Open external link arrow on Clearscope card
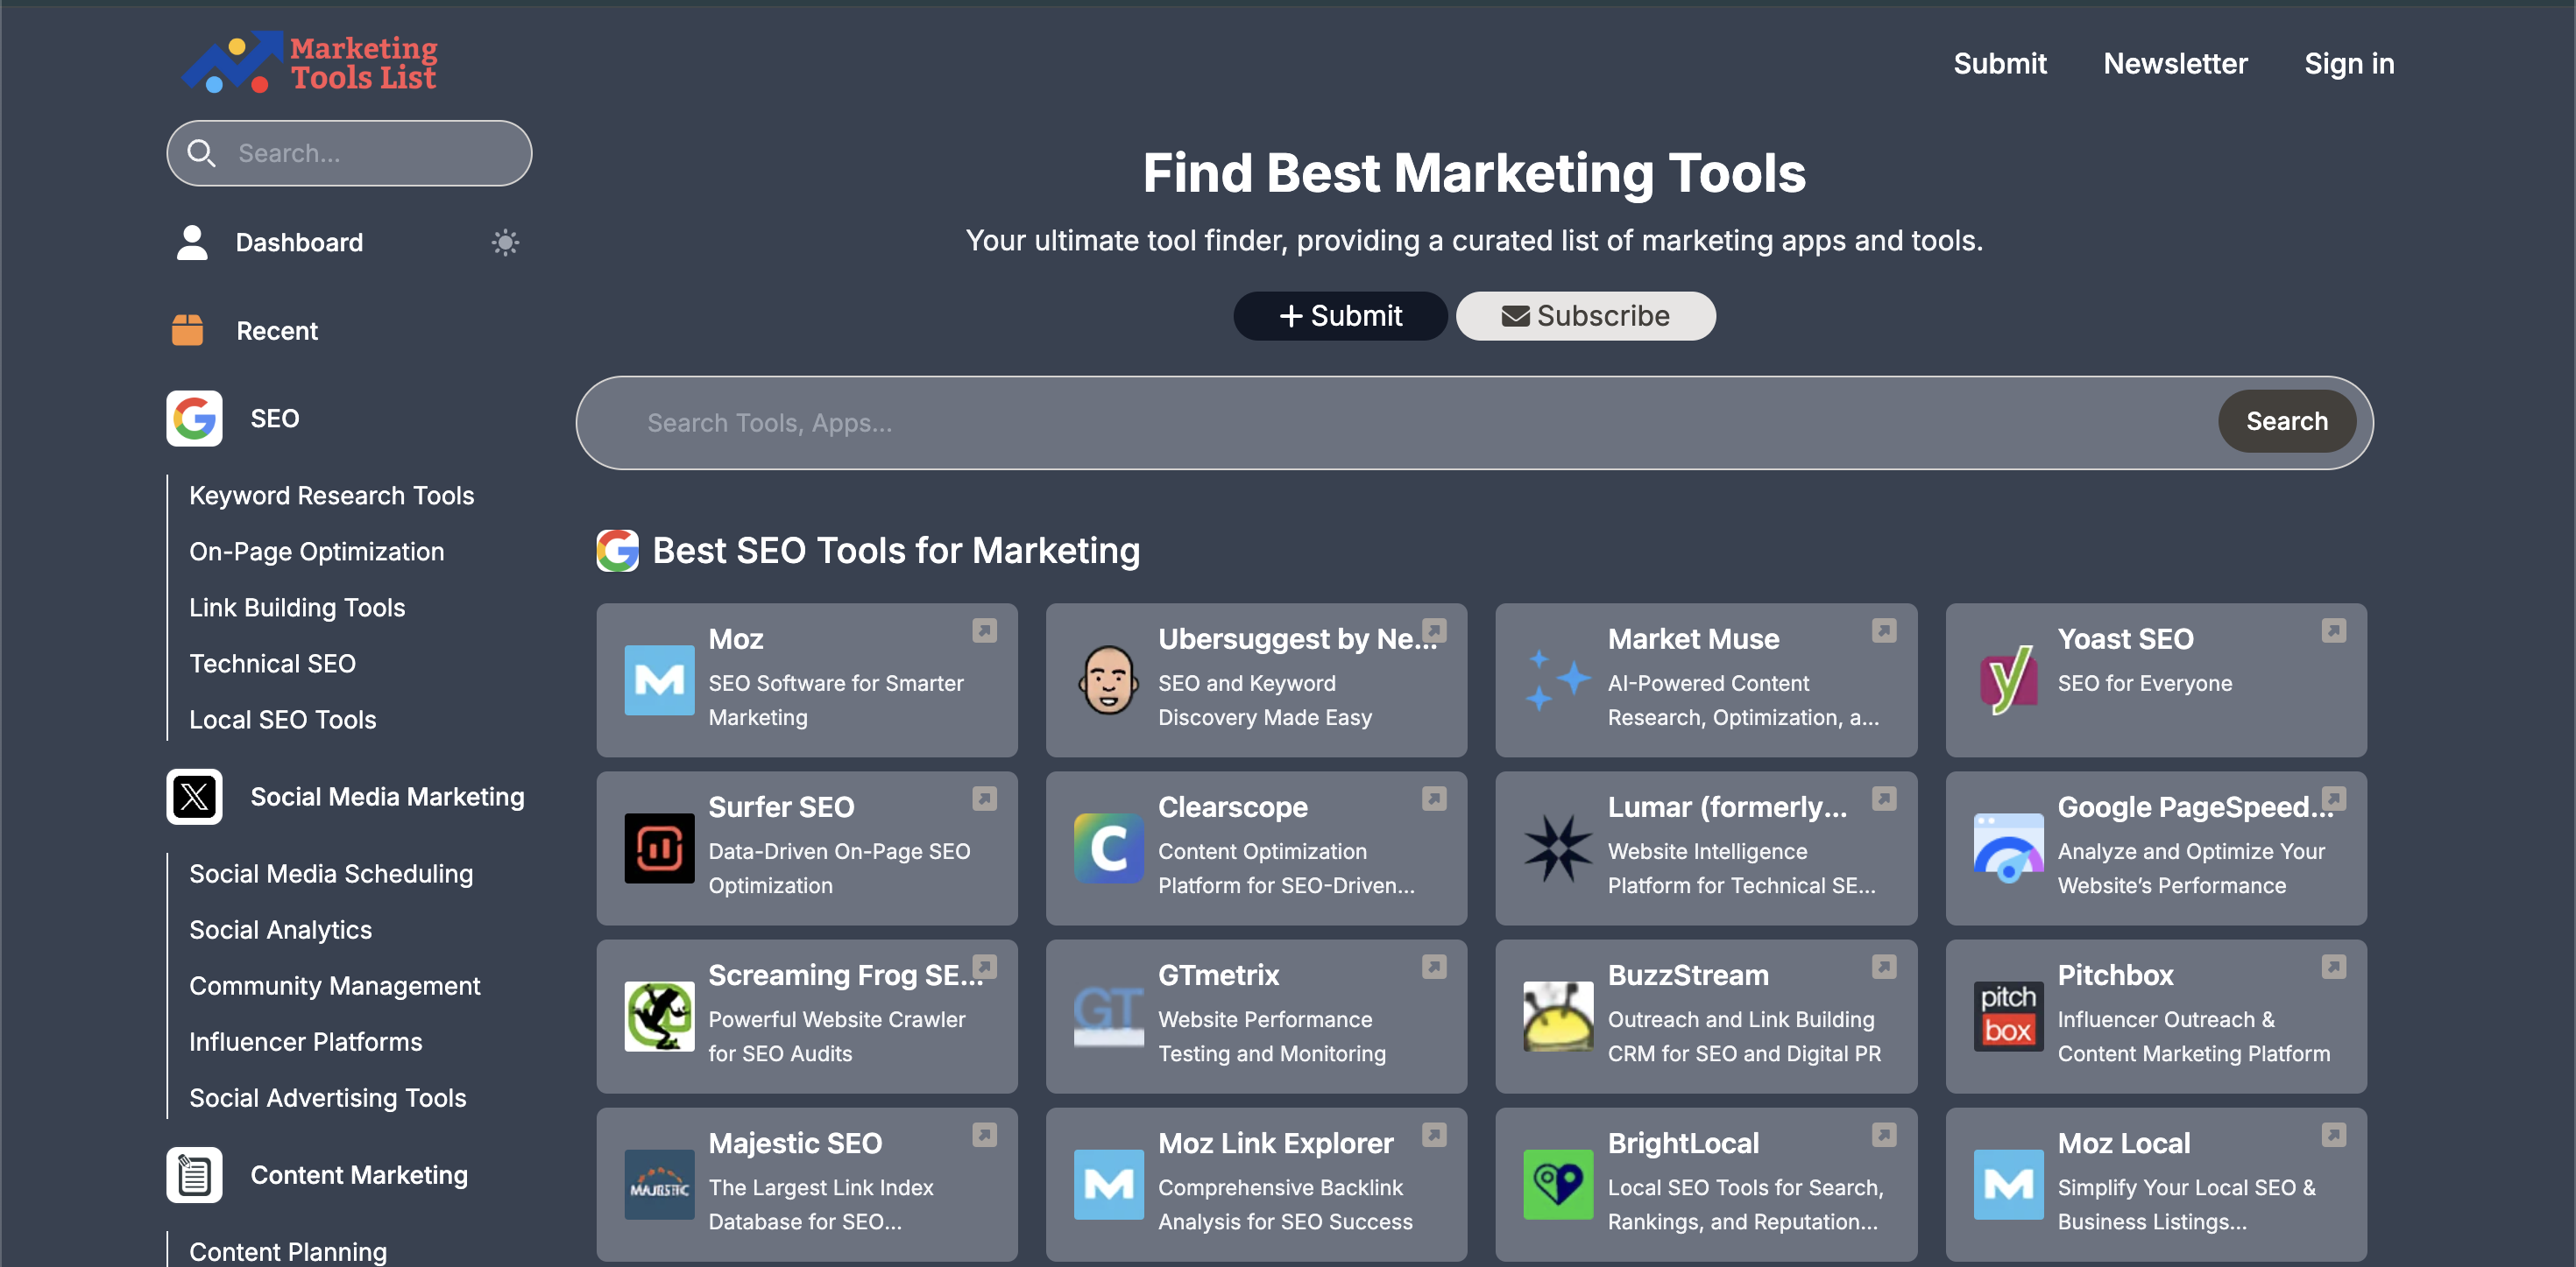 tap(1434, 799)
